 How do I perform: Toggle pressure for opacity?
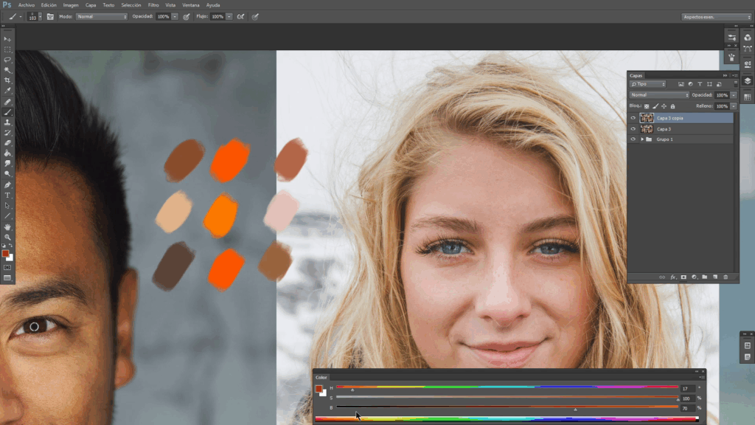click(187, 16)
